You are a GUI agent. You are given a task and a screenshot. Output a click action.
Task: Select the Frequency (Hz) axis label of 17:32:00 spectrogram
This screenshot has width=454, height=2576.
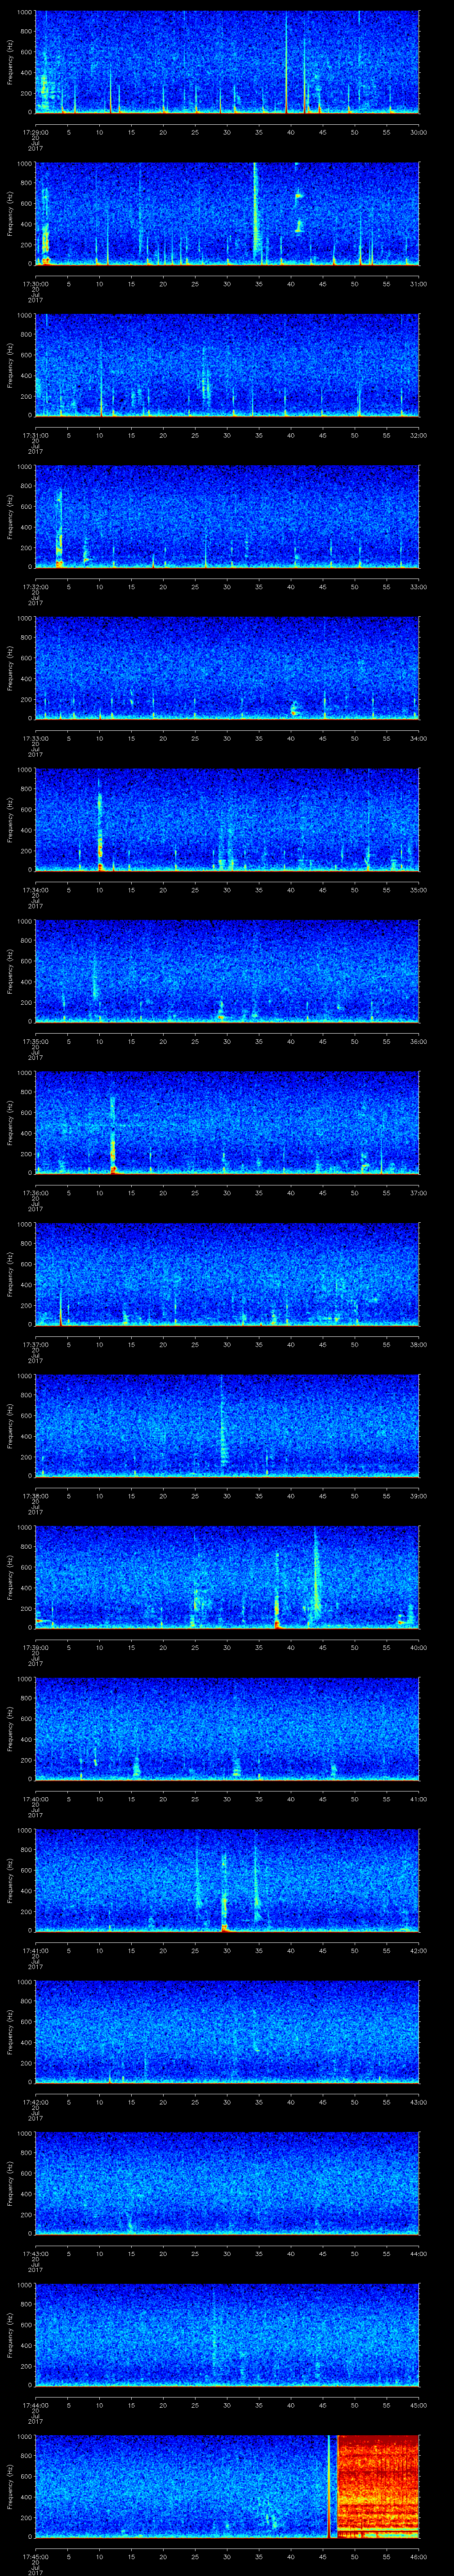coord(10,516)
